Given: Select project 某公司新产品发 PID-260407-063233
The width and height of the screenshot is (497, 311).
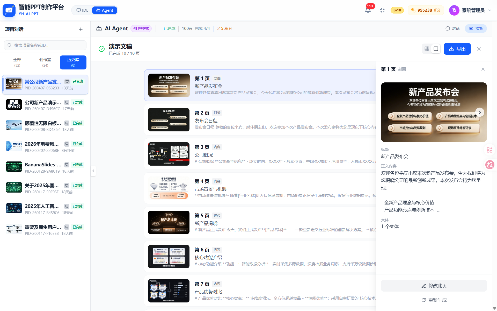Looking at the screenshot, I should (x=45, y=85).
